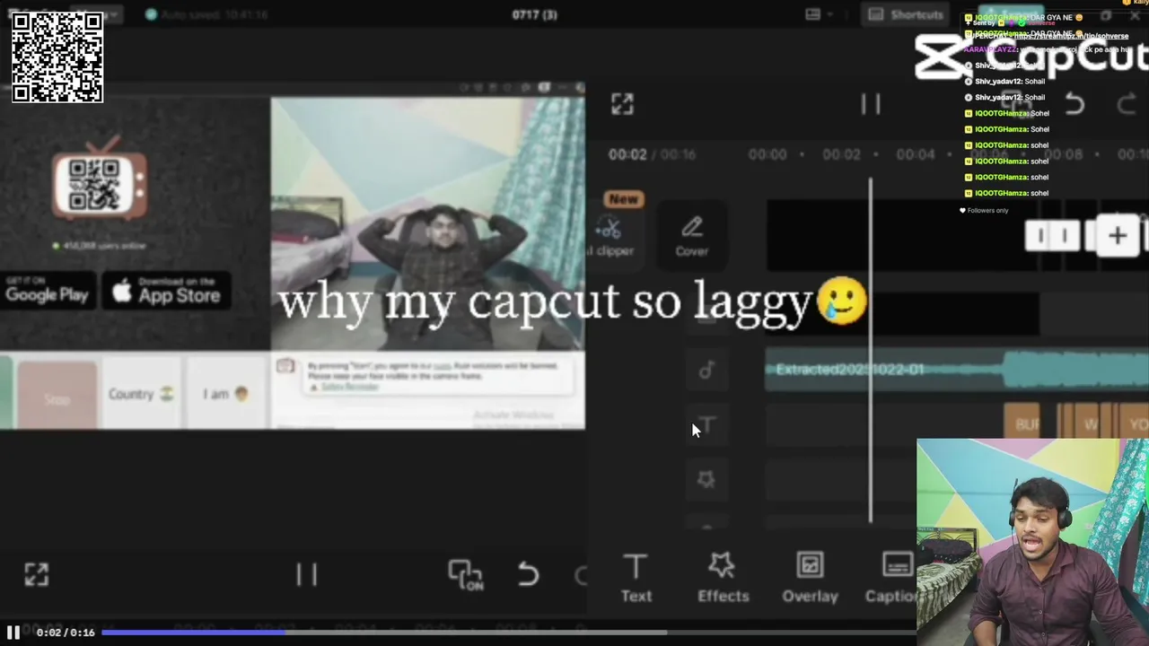Pause playback using button above the timeline ruler
The image size is (1149, 646).
(x=871, y=104)
